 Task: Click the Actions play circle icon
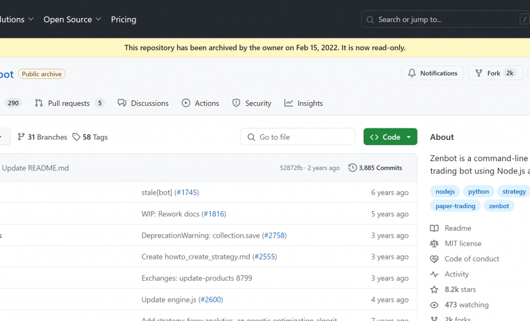186,103
